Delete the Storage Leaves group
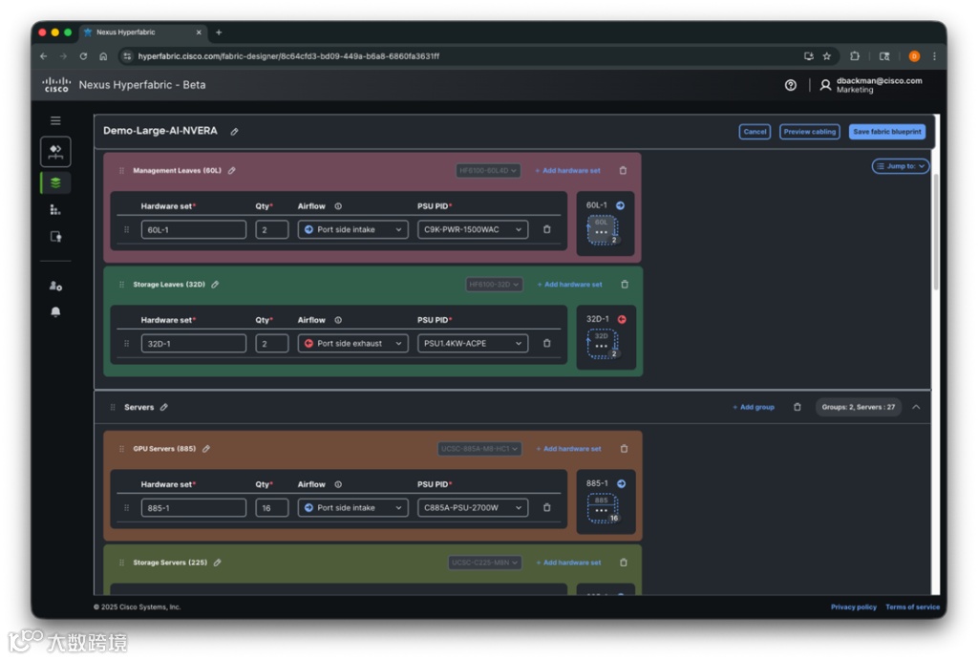This screenshot has width=978, height=660. 625,285
